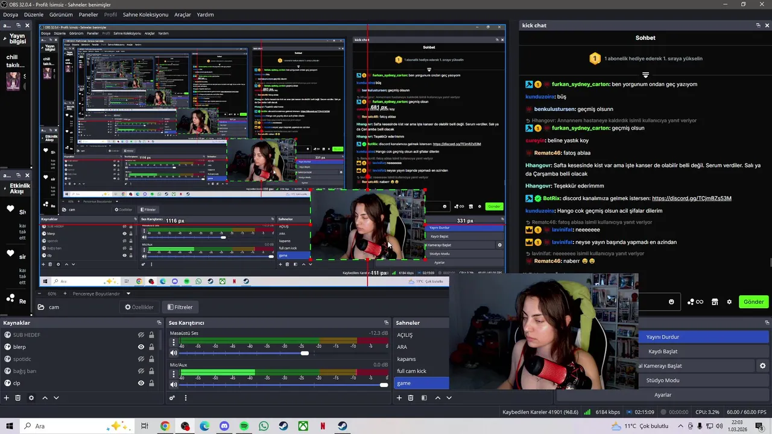The width and height of the screenshot is (772, 434).
Task: Pop out the Kaynaklar dock
Action: point(159,323)
